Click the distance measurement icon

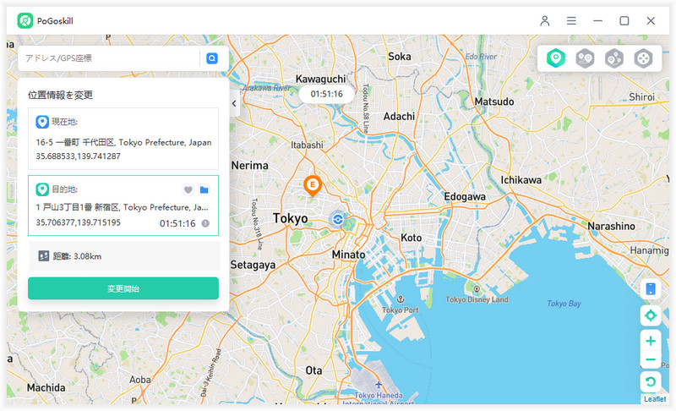coord(44,256)
